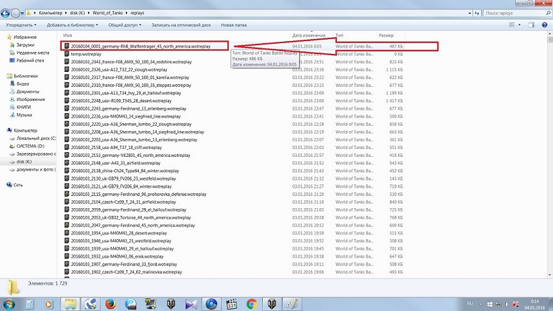Show hidden tray icons arrow
Image resolution: width=553 pixels, height=311 pixels.
point(480,304)
